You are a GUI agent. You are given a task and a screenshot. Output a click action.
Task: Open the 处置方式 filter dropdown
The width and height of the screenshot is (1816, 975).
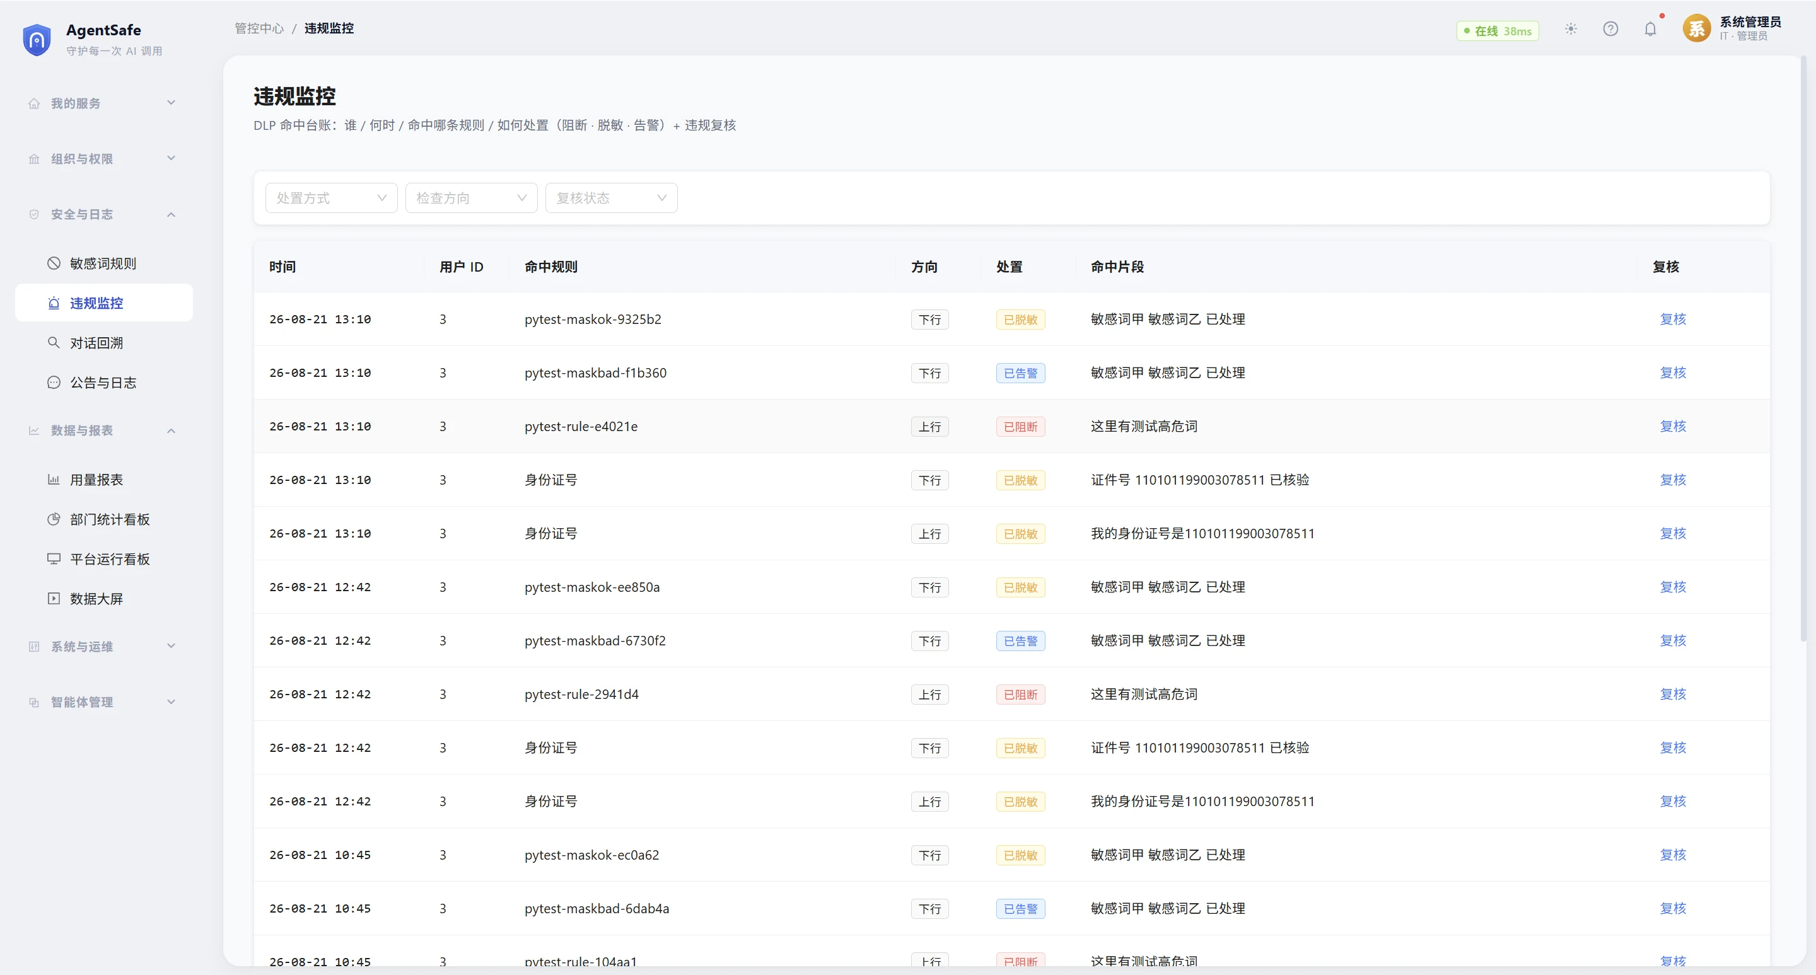pos(331,198)
